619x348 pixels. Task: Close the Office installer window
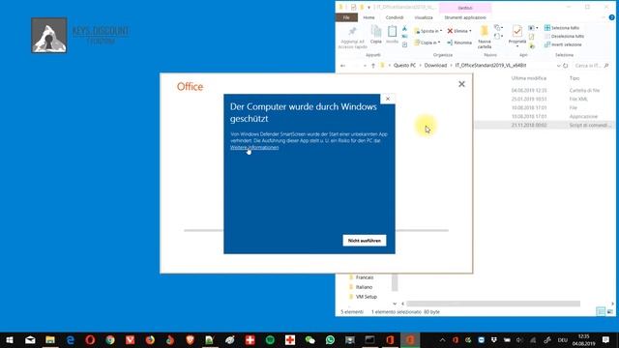(x=461, y=84)
